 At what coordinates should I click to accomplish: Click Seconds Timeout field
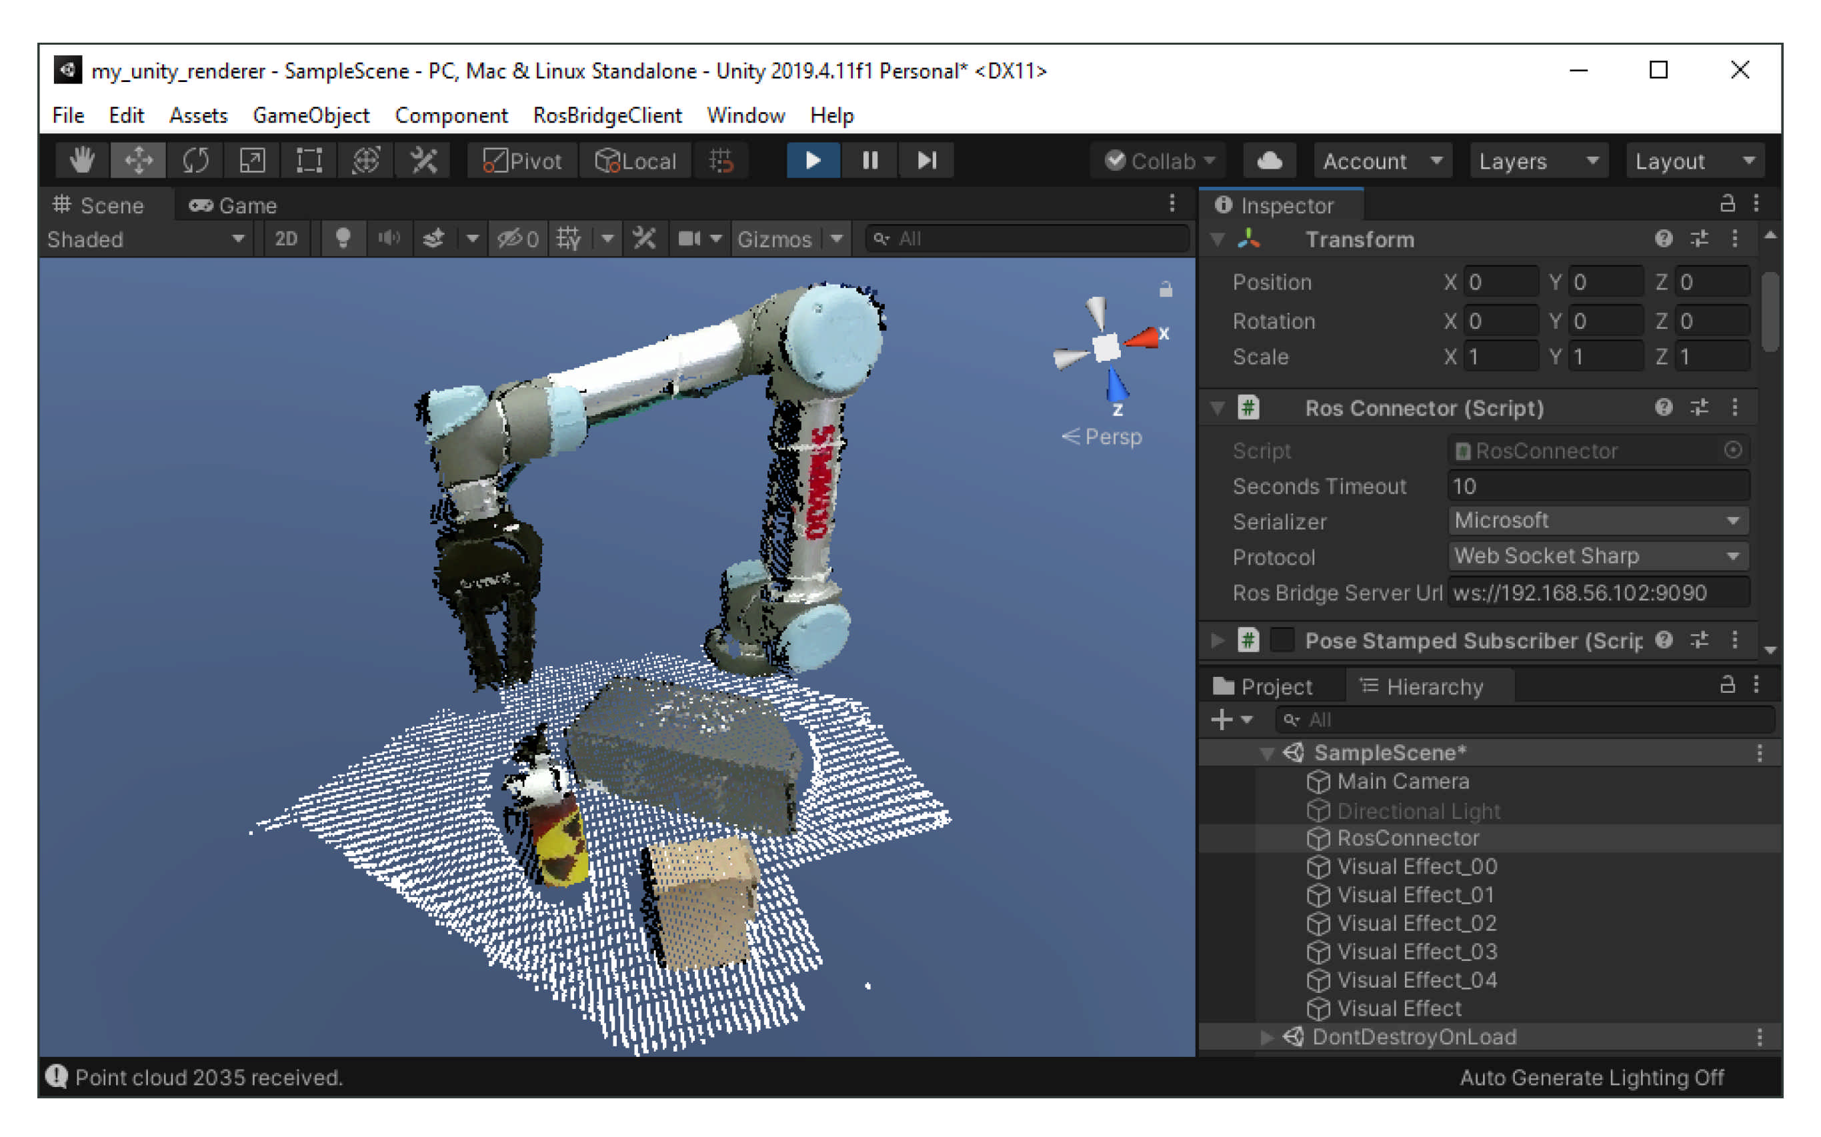(x=1598, y=485)
